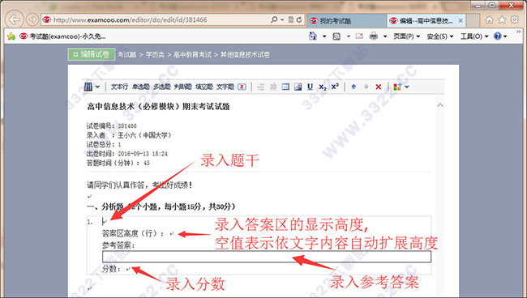This screenshot has height=298, width=527.
Task: Click the editor scrollbar up arrow
Action: point(440,105)
